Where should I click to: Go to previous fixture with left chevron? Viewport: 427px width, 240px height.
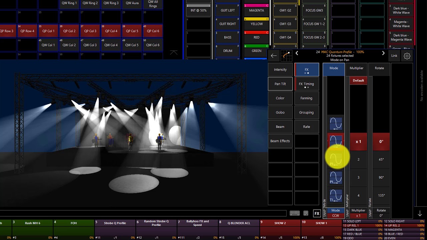pos(297,53)
